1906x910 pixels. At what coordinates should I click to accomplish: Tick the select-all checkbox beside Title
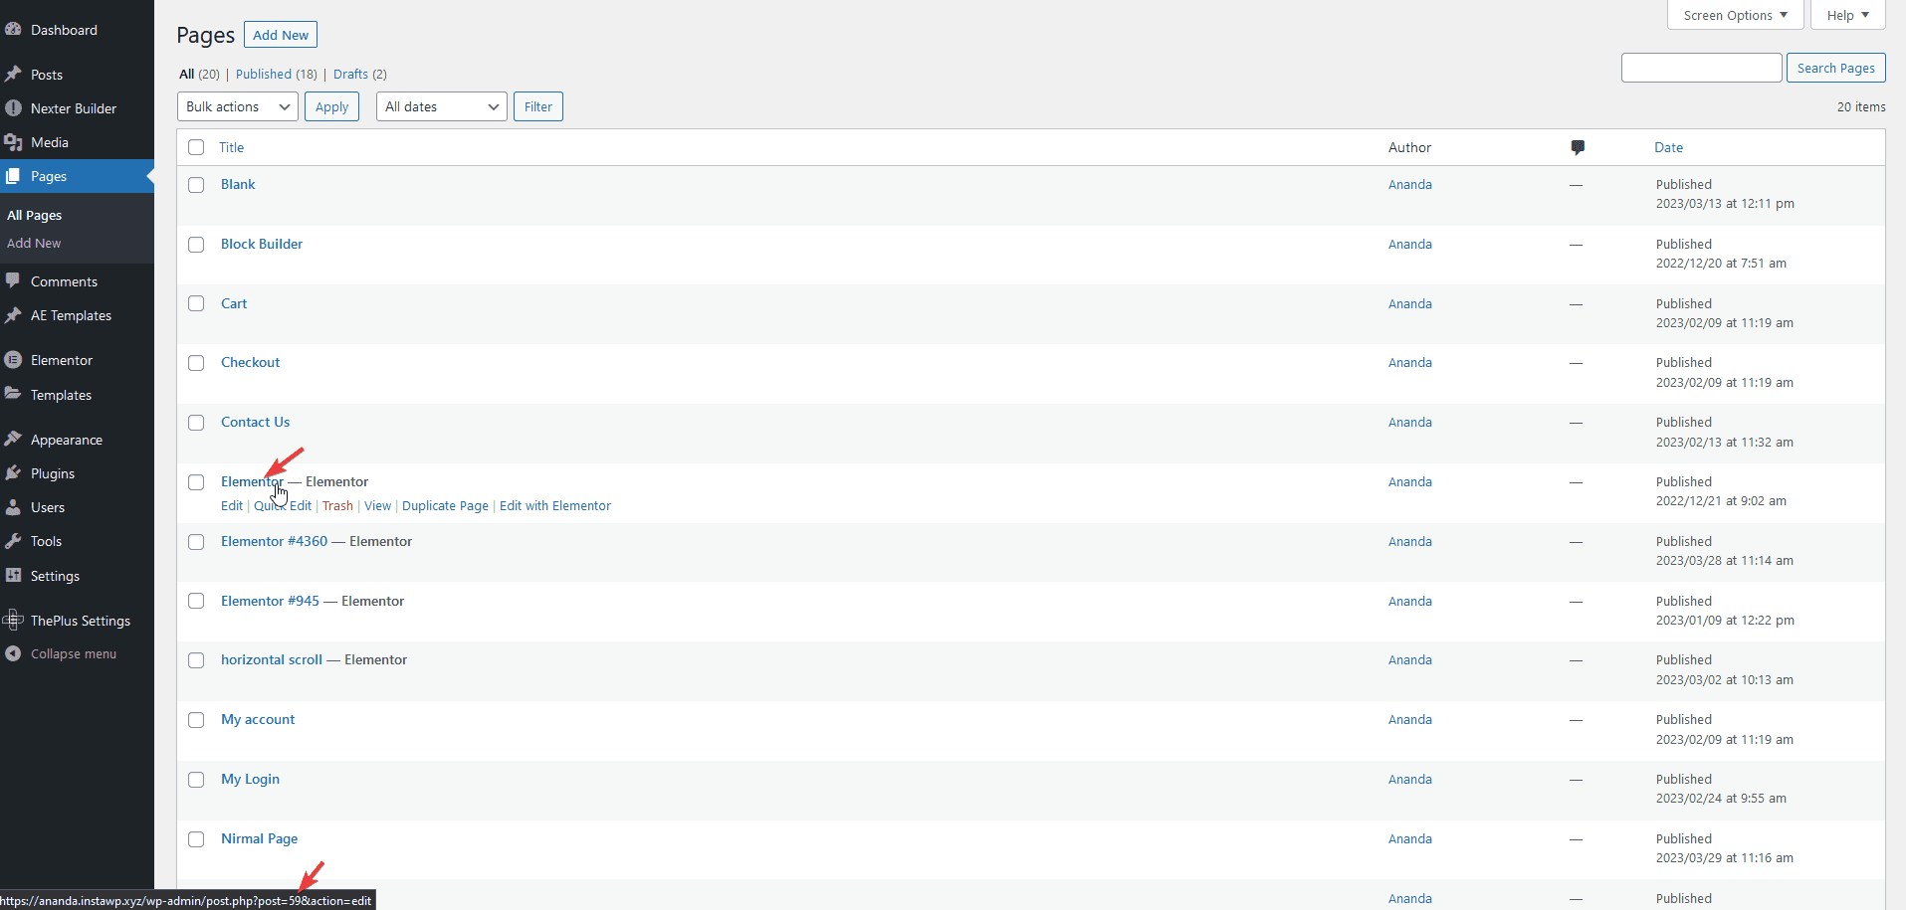coord(196,147)
